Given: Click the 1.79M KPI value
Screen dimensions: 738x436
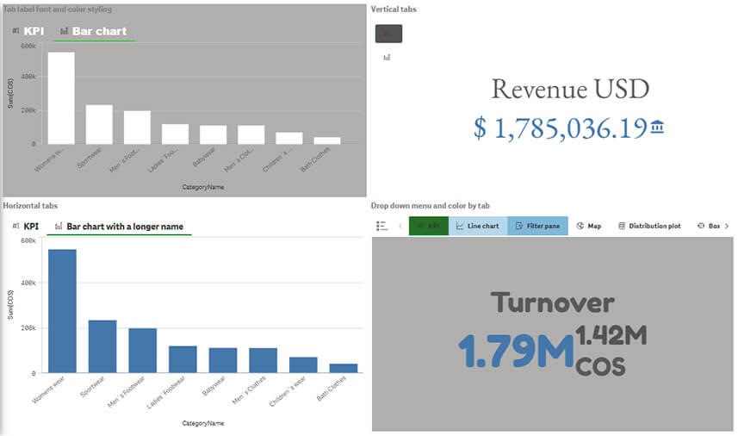Looking at the screenshot, I should (x=516, y=351).
